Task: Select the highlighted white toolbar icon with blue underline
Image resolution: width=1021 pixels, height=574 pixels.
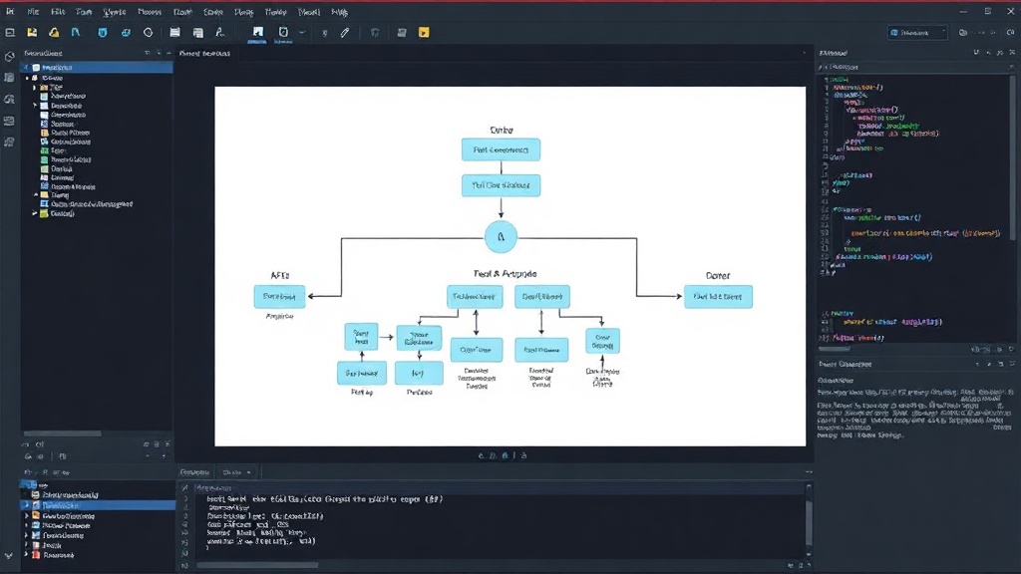Action: [258, 33]
